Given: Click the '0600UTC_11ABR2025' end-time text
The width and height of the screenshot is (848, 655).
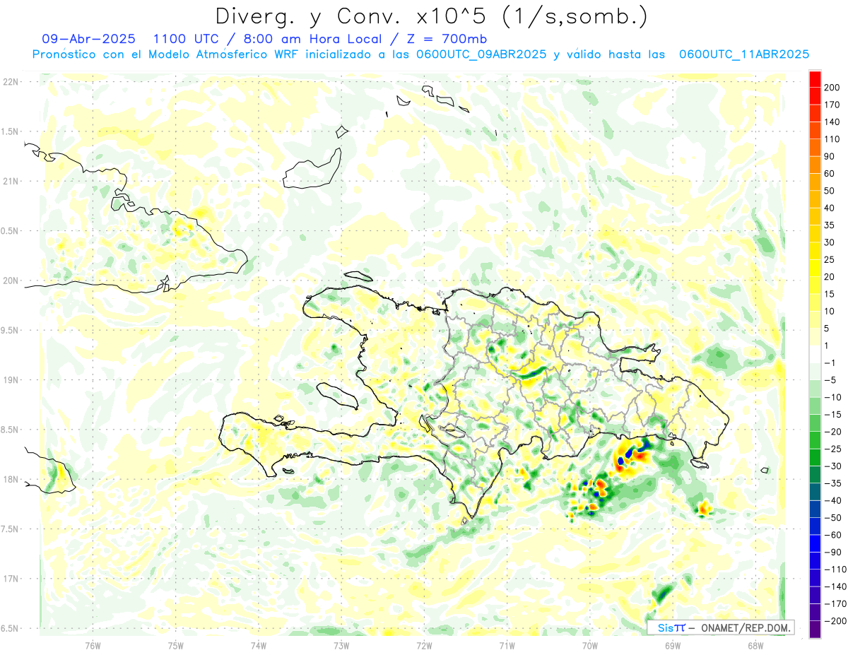Looking at the screenshot, I should tap(743, 54).
